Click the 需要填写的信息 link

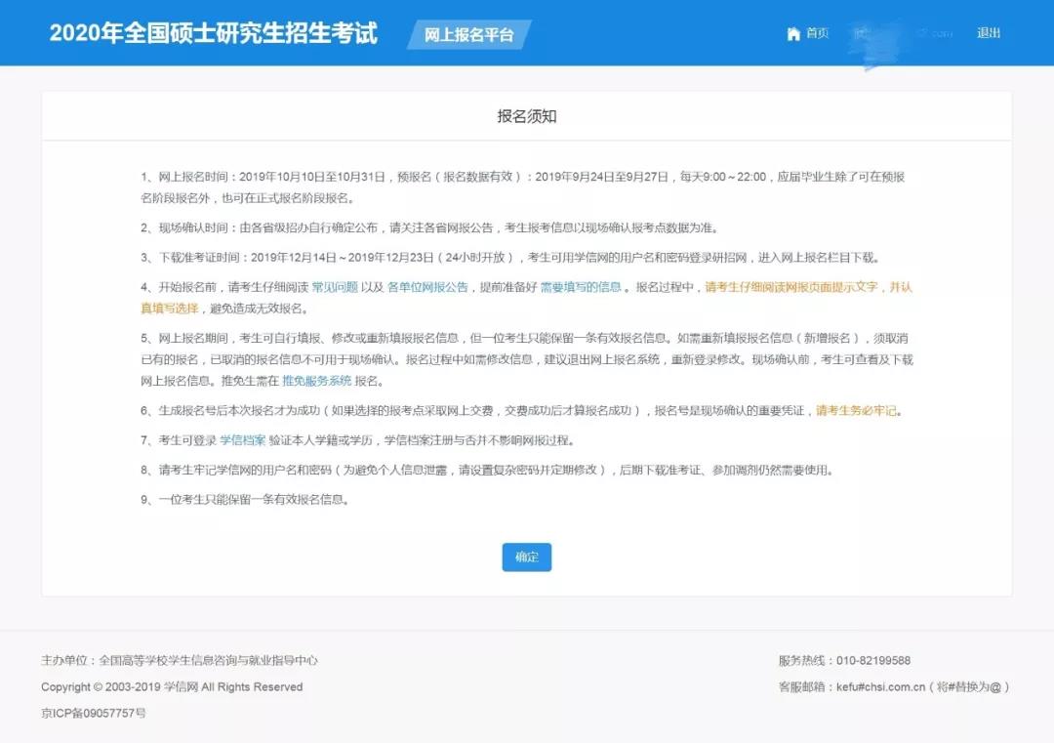coord(581,287)
